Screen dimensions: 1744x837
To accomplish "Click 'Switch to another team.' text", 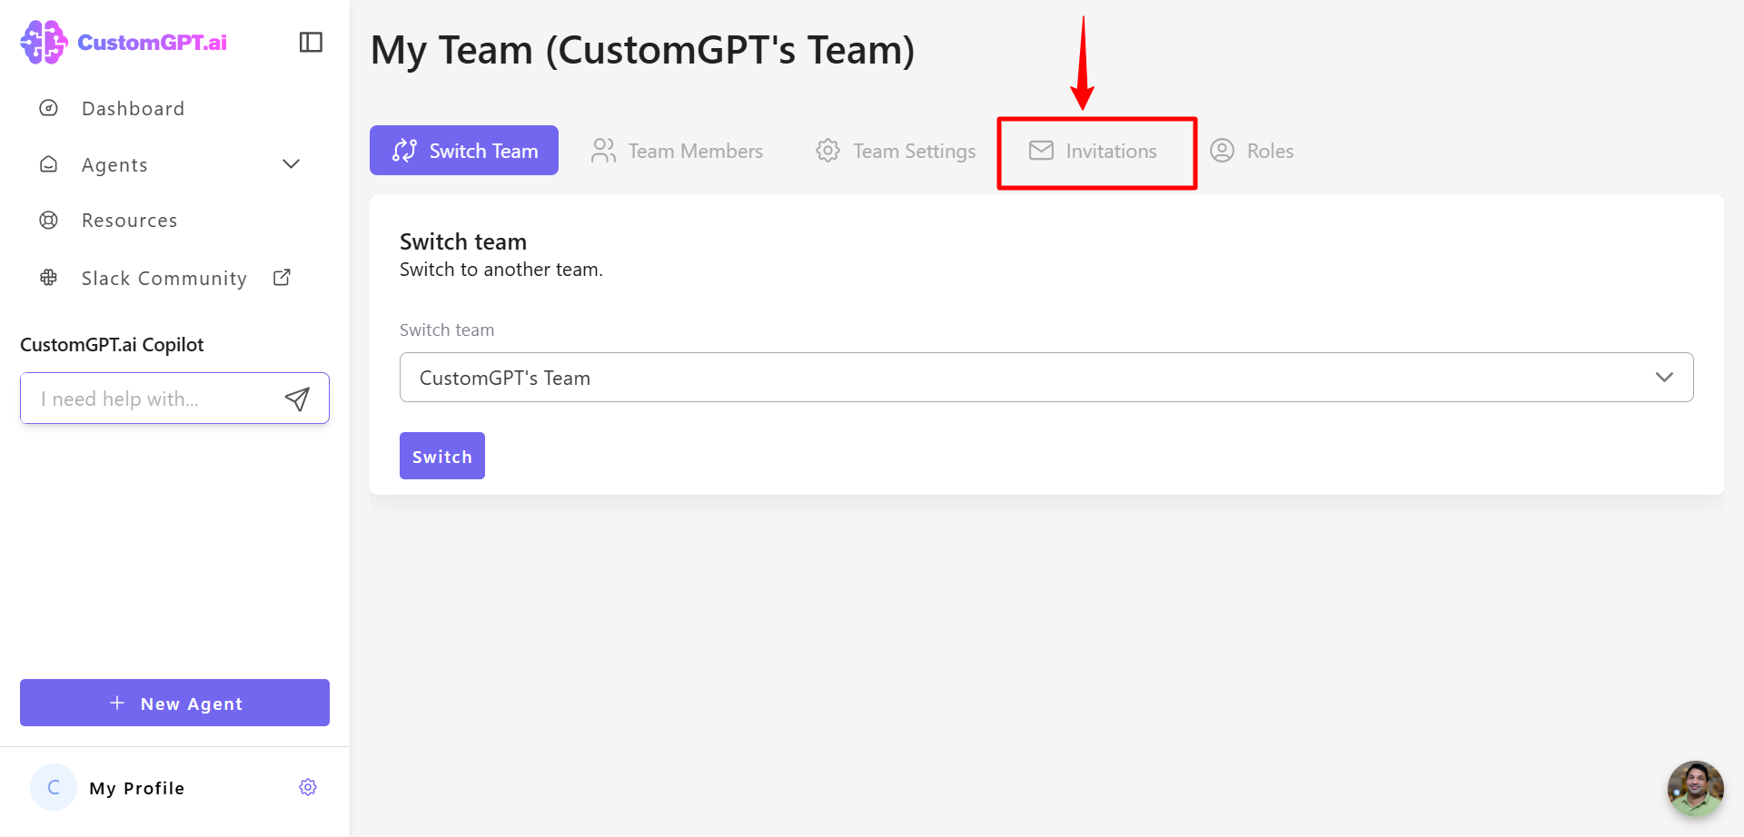I will pyautogui.click(x=501, y=270).
